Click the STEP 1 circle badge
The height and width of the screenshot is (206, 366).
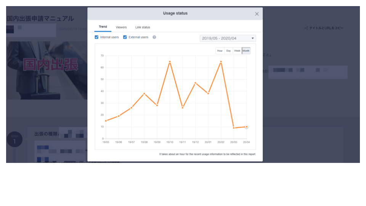click(x=14, y=140)
